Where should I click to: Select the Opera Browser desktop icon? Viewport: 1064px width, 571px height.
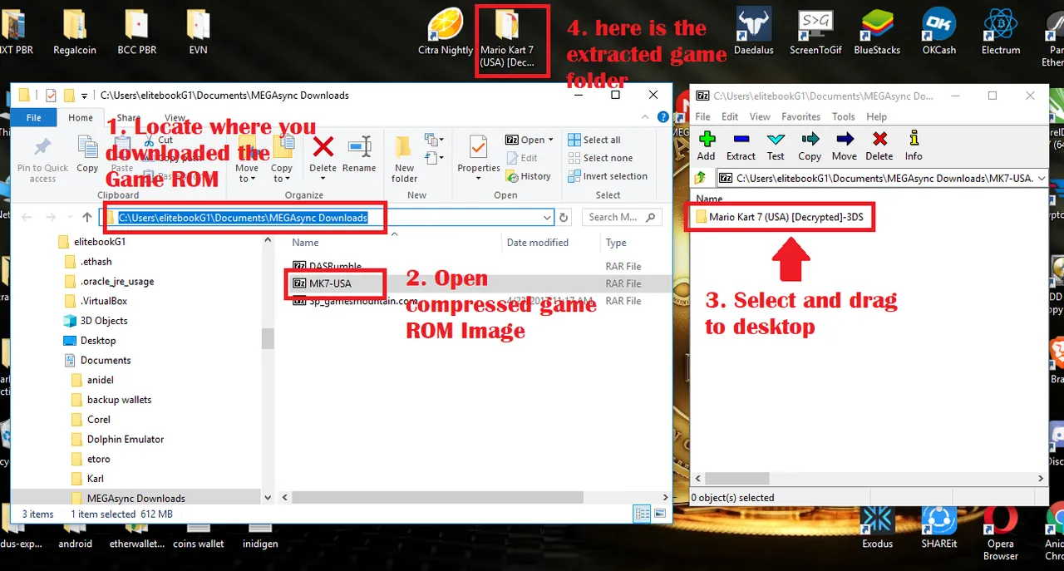click(1000, 534)
